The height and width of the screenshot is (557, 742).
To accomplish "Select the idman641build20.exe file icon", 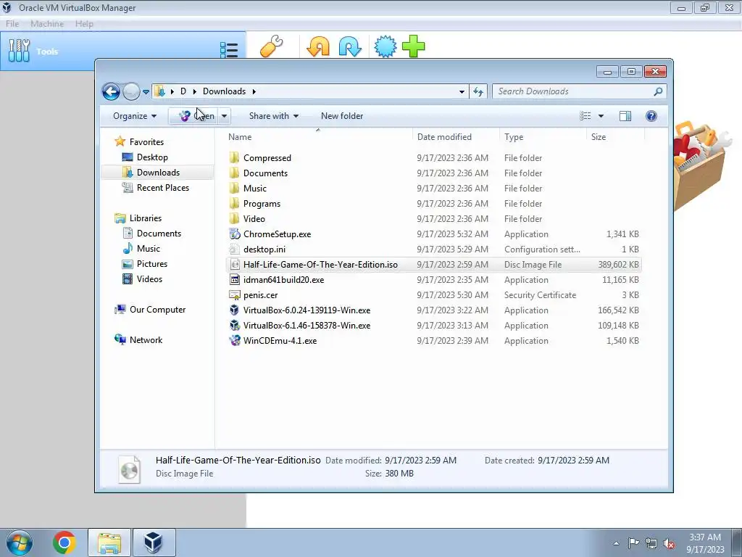I will (235, 280).
